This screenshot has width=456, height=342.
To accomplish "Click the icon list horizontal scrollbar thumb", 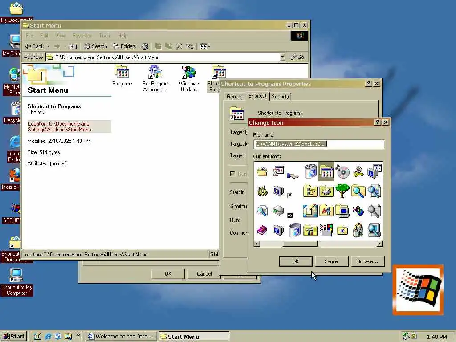I will pyautogui.click(x=300, y=244).
